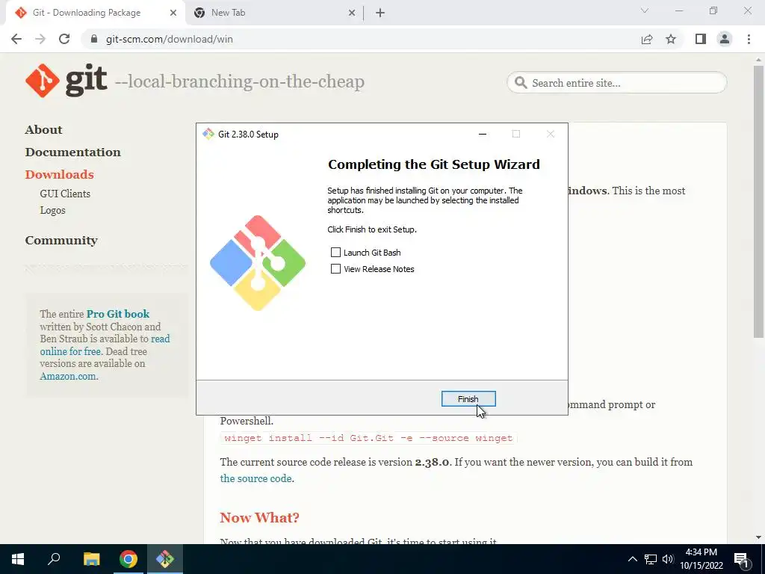Open the Chrome tab search chevron
765x574 pixels.
point(645,10)
